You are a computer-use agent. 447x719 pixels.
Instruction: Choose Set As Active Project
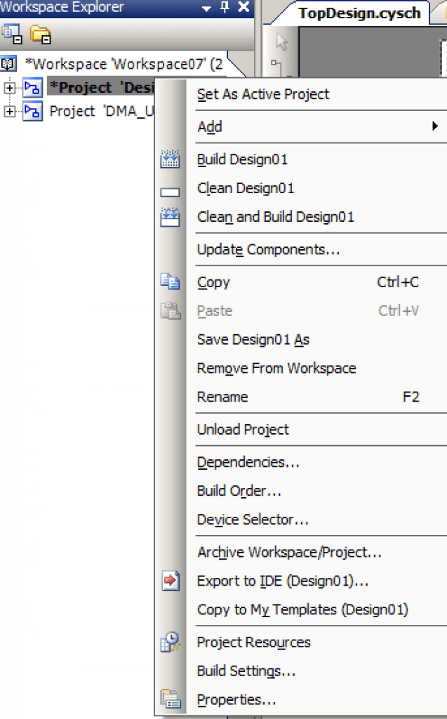coord(263,94)
